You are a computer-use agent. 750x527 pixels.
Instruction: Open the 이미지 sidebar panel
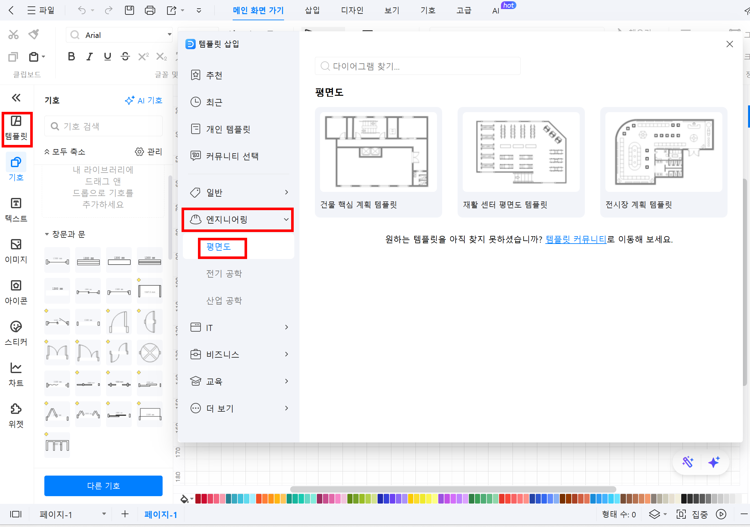pos(16,251)
